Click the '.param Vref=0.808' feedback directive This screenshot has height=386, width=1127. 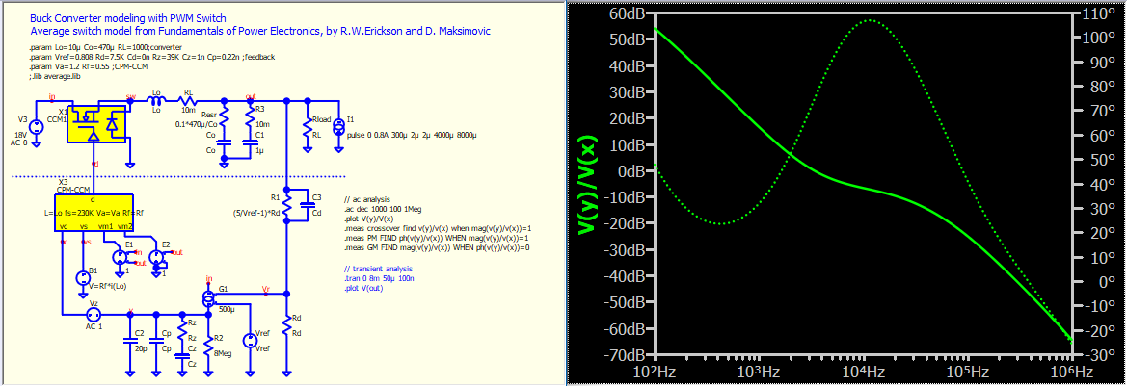click(x=151, y=57)
